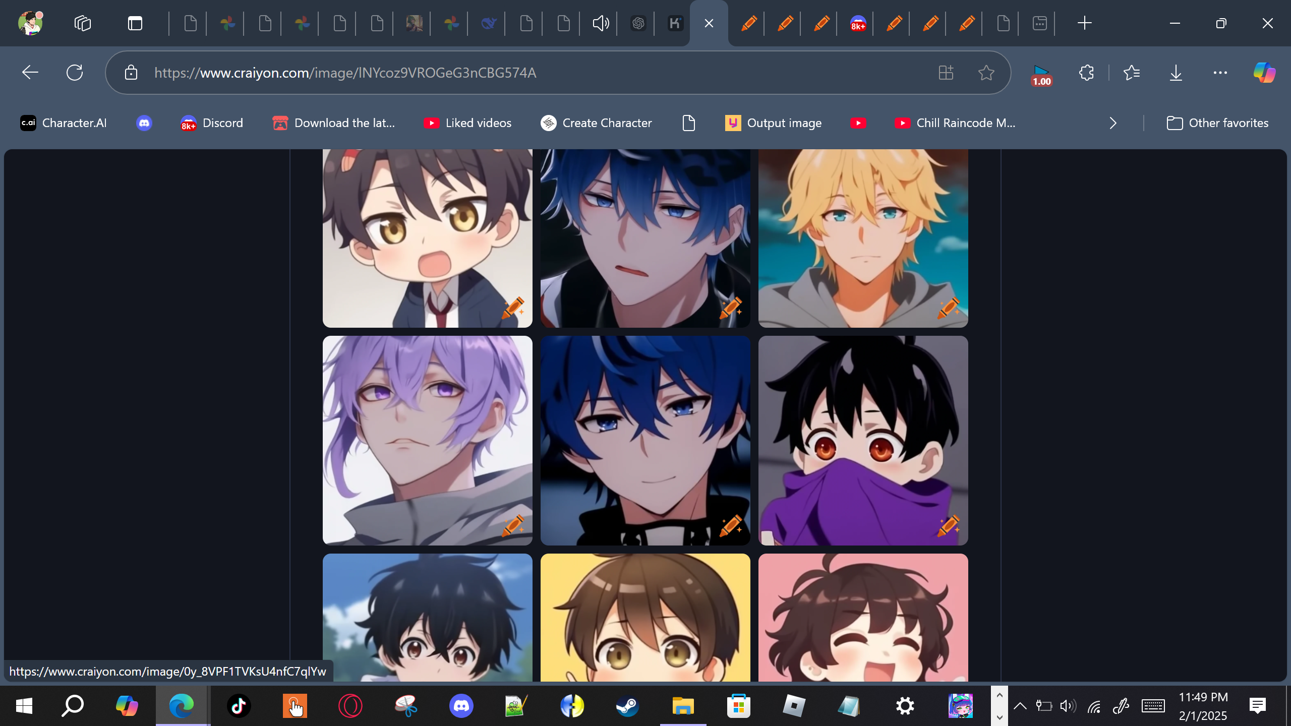Toggle favorite star in address bar
1291x726 pixels.
coord(986,73)
